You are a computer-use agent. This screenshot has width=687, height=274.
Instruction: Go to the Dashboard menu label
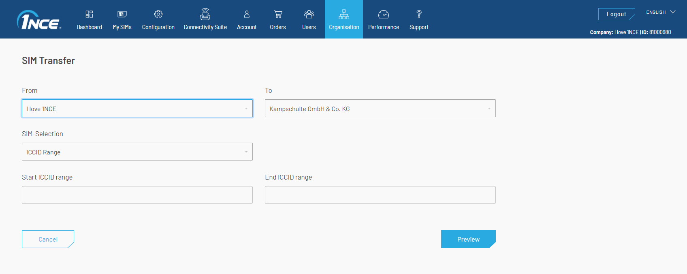(89, 27)
